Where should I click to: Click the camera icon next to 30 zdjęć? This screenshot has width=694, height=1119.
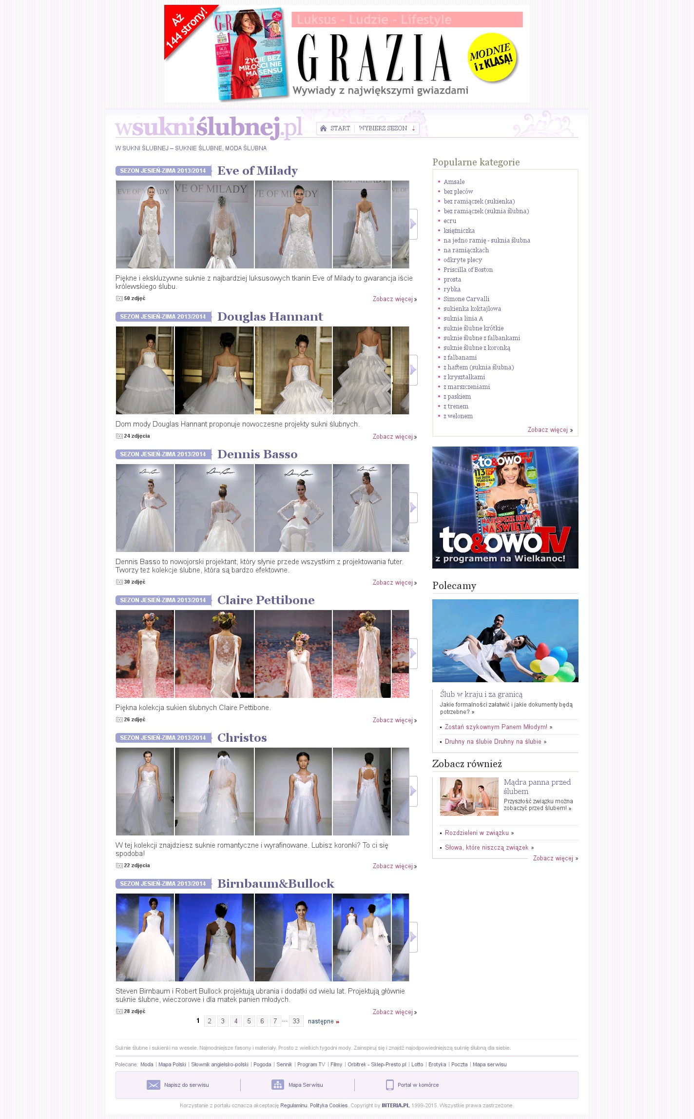click(x=119, y=582)
